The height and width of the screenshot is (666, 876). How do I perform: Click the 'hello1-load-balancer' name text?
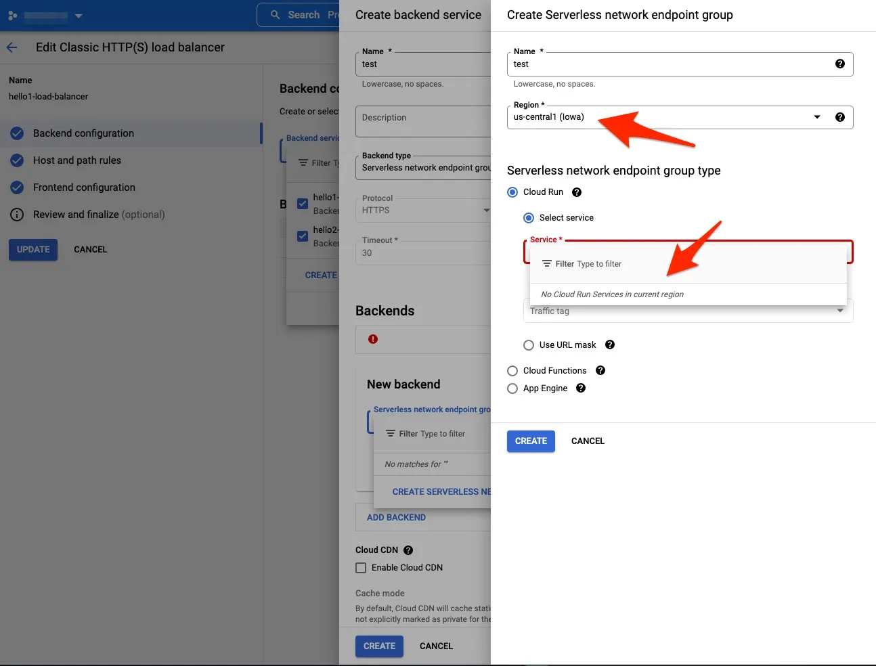point(48,97)
